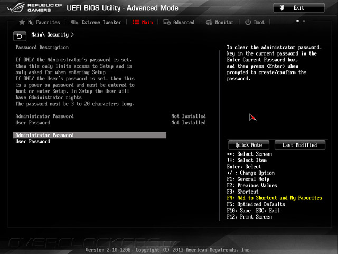Image resolution: width=338 pixels, height=254 pixels.
Task: Click Administrator Password Not Installed status
Action: click(x=189, y=116)
